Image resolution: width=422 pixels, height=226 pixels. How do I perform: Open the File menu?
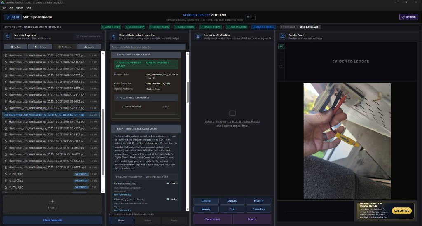(4, 8)
